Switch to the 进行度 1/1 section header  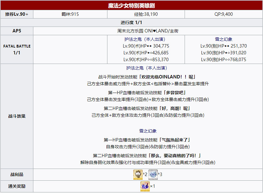point(131,22)
